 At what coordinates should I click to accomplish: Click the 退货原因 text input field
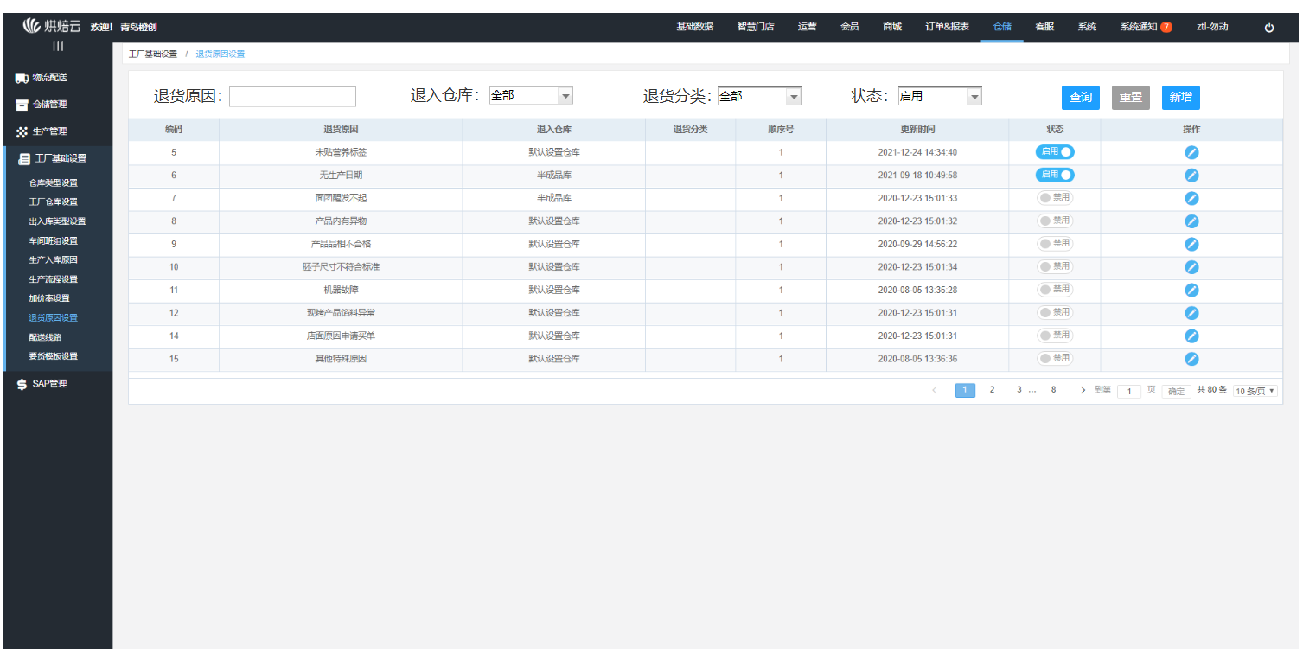coord(292,97)
